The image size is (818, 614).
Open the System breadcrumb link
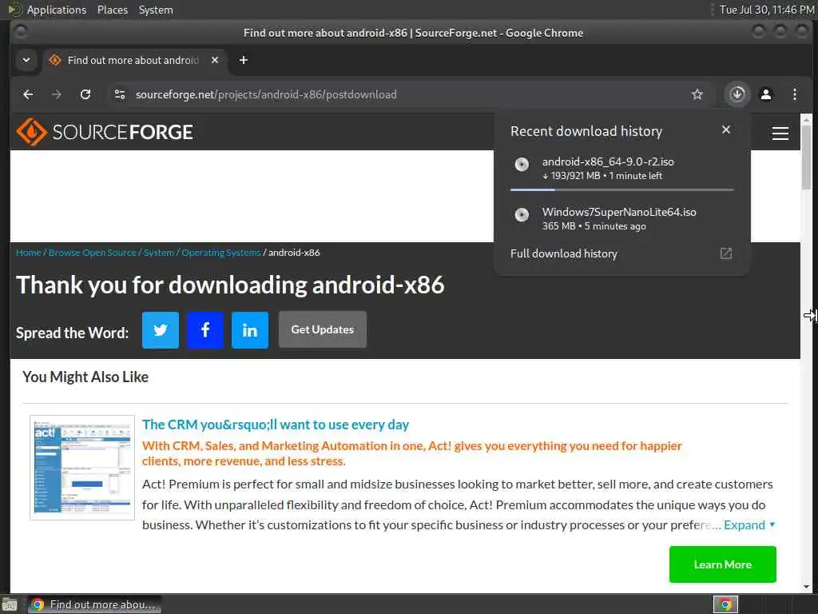(159, 253)
